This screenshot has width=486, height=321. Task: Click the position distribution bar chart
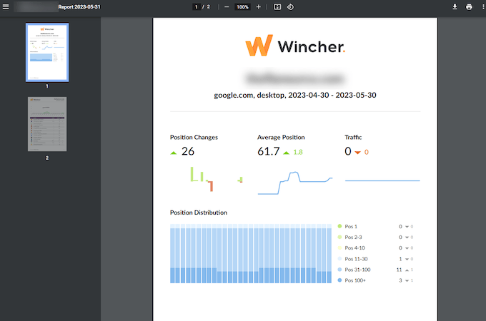251,253
